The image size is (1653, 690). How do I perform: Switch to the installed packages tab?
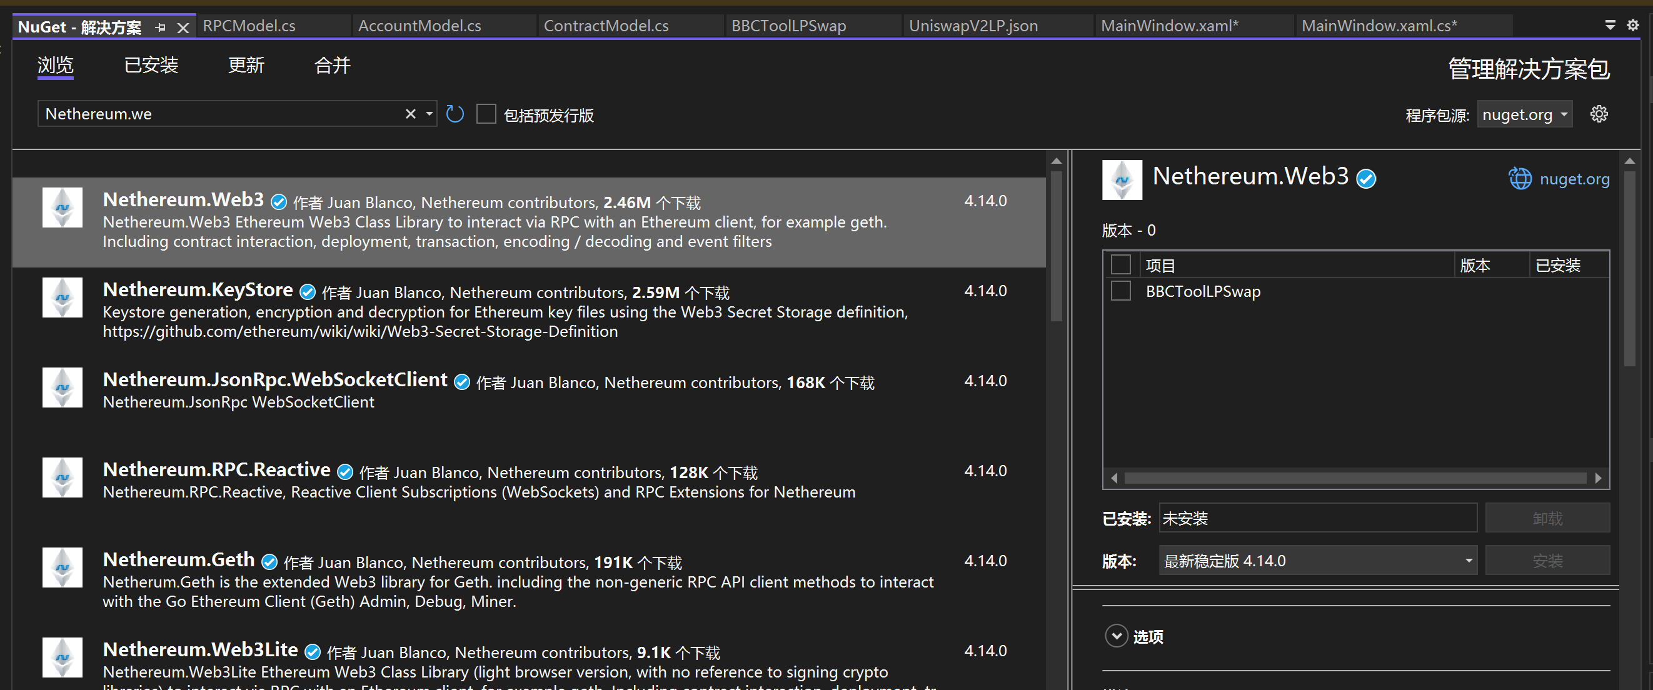pyautogui.click(x=151, y=66)
